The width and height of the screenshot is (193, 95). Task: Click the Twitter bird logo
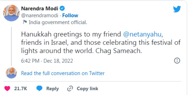(x=177, y=9)
